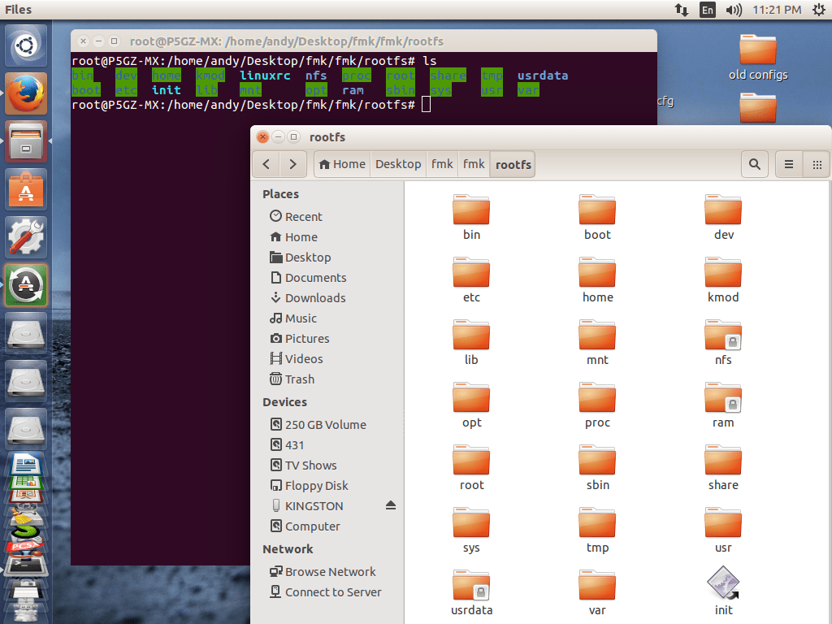Open System Settings from launcher
This screenshot has height=624, width=832.
pos(25,237)
